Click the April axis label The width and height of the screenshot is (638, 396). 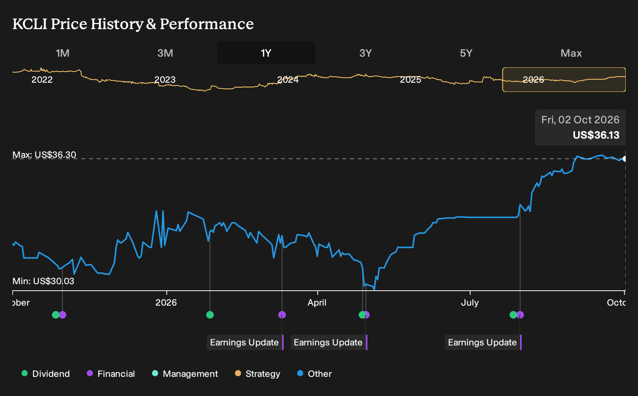point(317,303)
